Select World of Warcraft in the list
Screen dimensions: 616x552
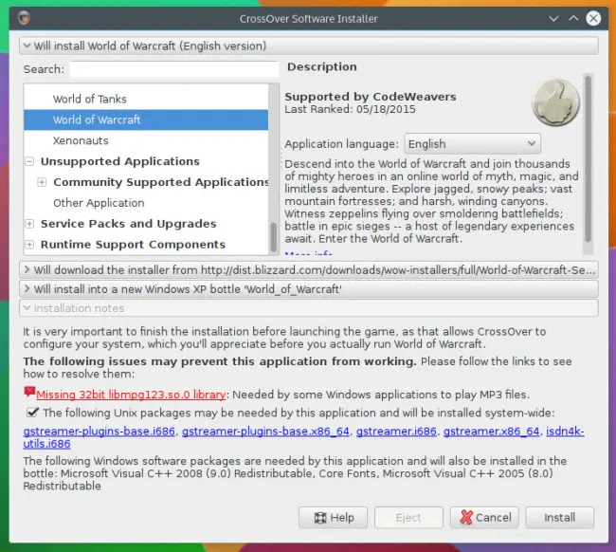tap(146, 120)
